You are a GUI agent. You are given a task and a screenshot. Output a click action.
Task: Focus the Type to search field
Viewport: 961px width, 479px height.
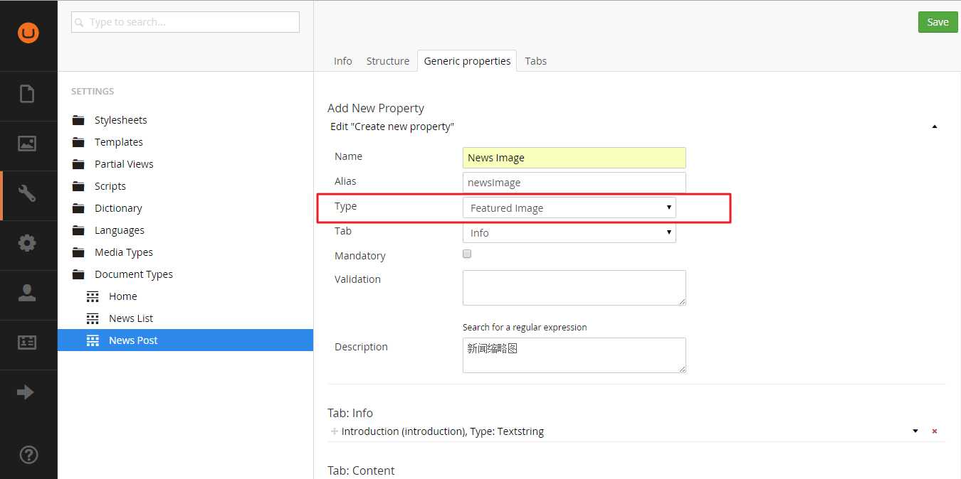pos(185,22)
